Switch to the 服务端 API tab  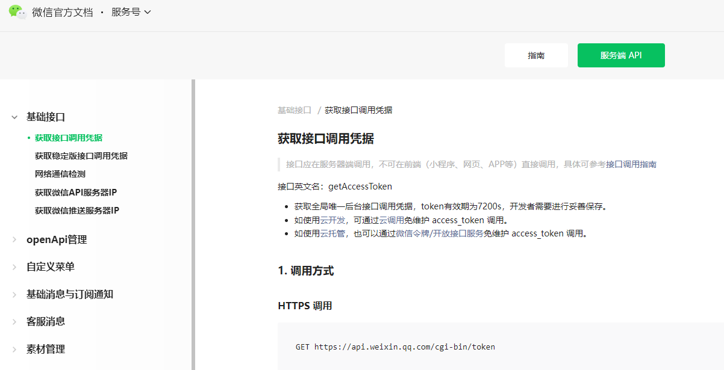(621, 55)
